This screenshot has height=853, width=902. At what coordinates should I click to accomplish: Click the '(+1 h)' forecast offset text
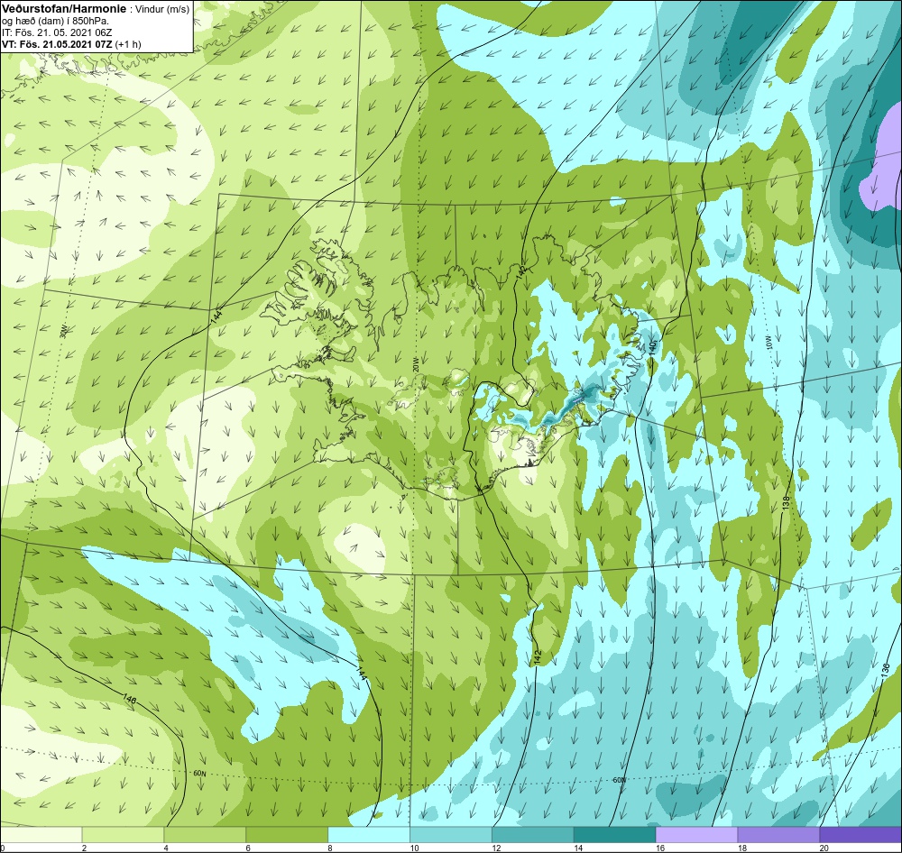(x=128, y=43)
